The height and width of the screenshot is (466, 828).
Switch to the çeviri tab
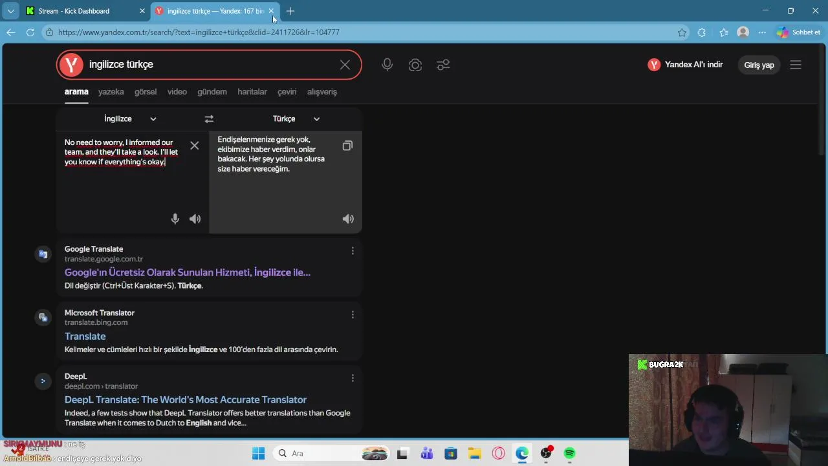coord(287,92)
